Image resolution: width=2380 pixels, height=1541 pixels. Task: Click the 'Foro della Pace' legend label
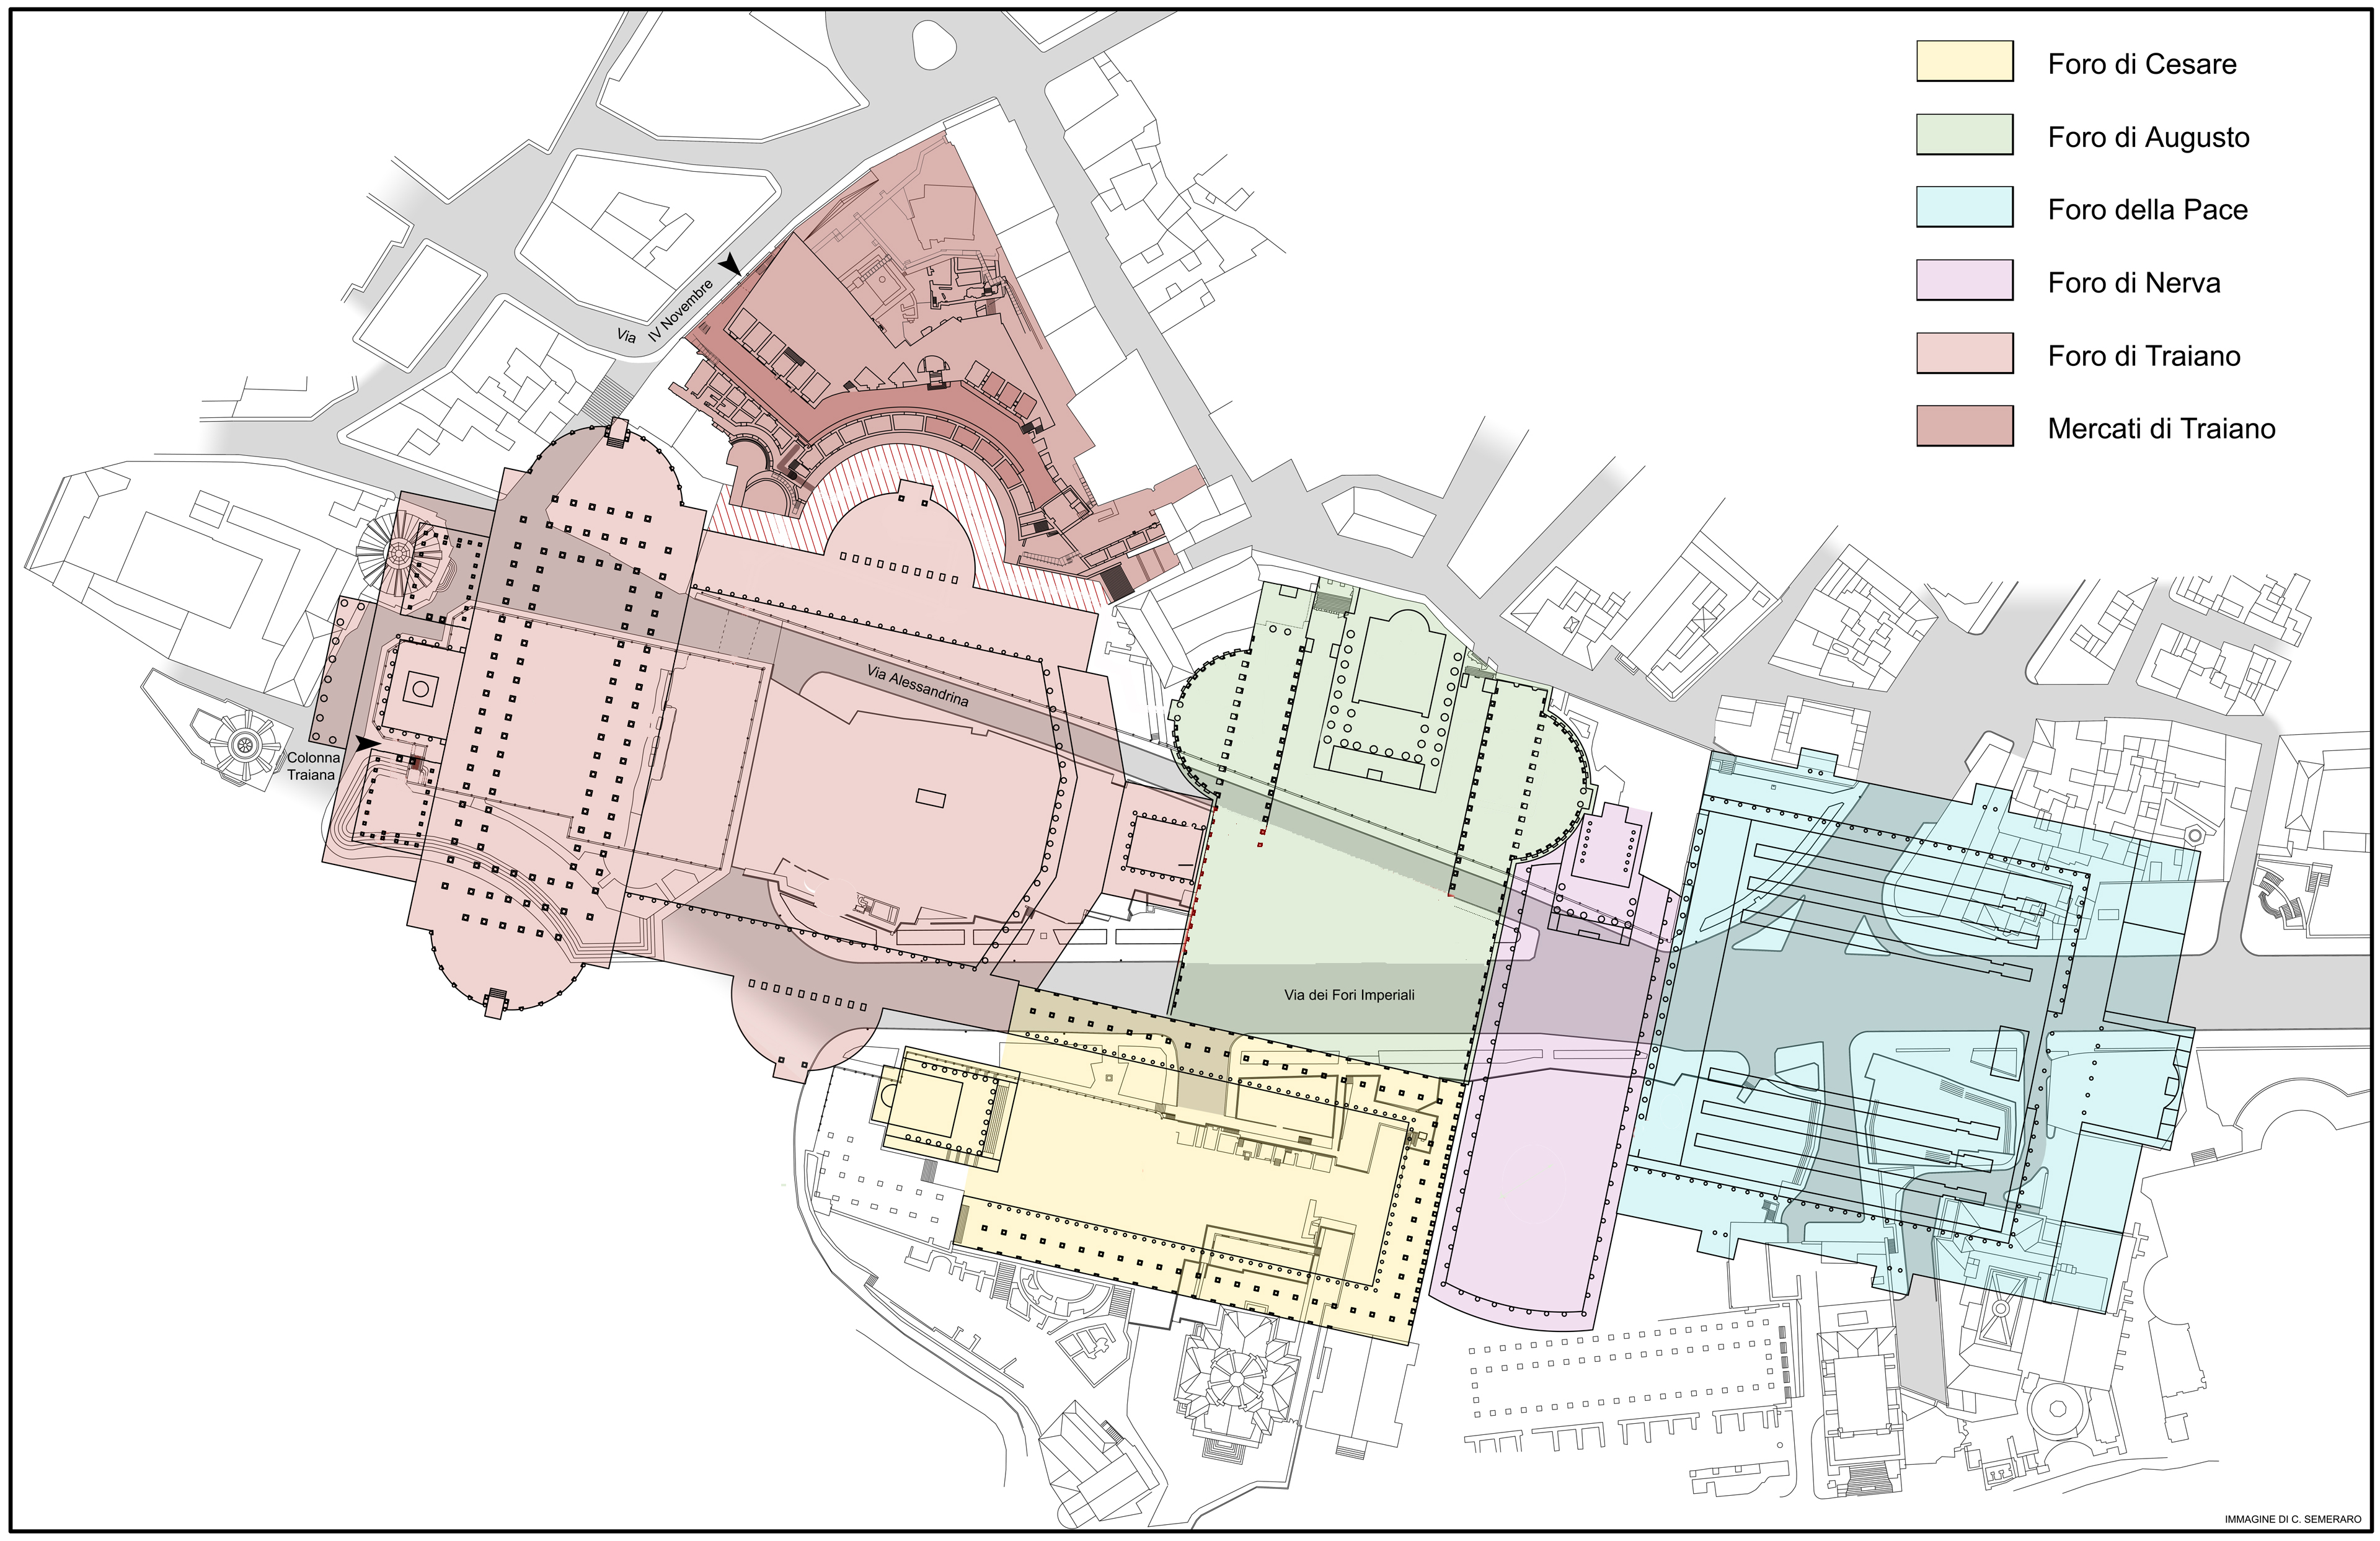pos(2147,210)
